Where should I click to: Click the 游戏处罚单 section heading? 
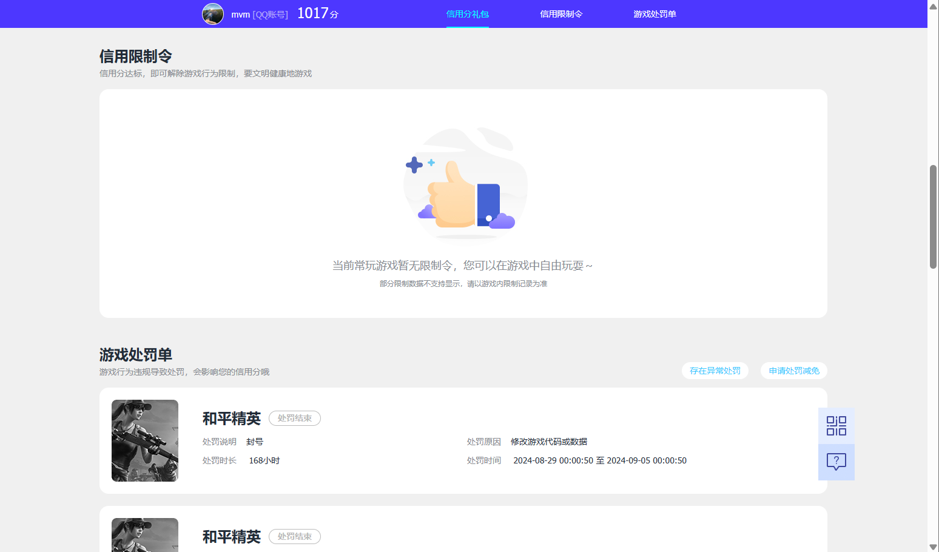pos(136,355)
